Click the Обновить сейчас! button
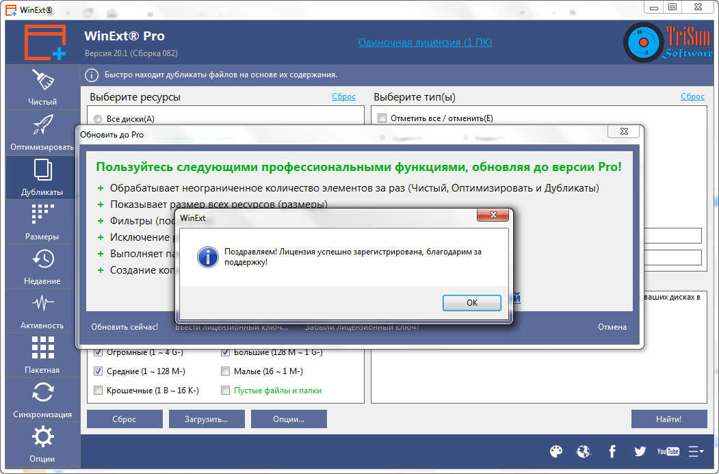The width and height of the screenshot is (719, 474). click(x=125, y=327)
